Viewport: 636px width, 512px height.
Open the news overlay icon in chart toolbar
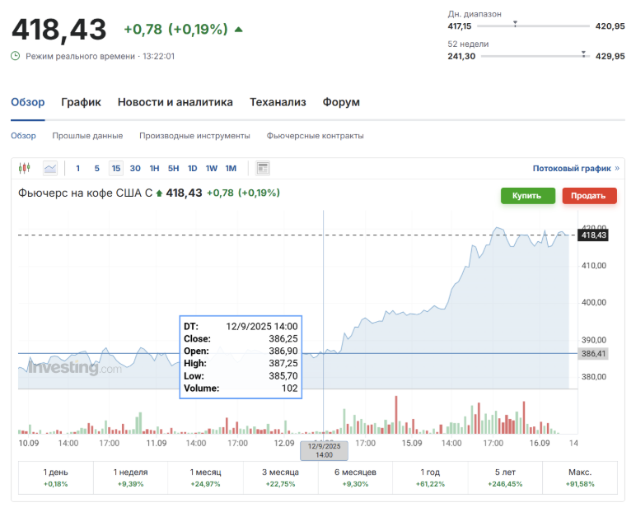[263, 168]
